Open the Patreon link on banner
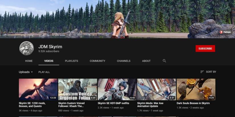Viewport: 235px width, 117px height. click(x=225, y=32)
